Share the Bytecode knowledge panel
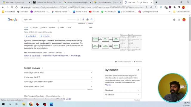Screen dimensions: 191x107 click(138, 70)
